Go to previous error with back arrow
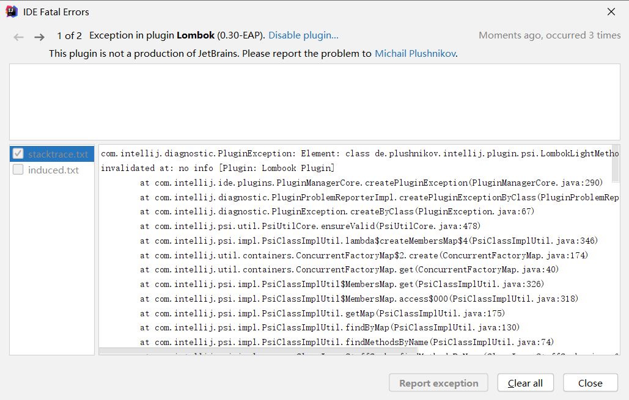The image size is (629, 400). tap(18, 37)
